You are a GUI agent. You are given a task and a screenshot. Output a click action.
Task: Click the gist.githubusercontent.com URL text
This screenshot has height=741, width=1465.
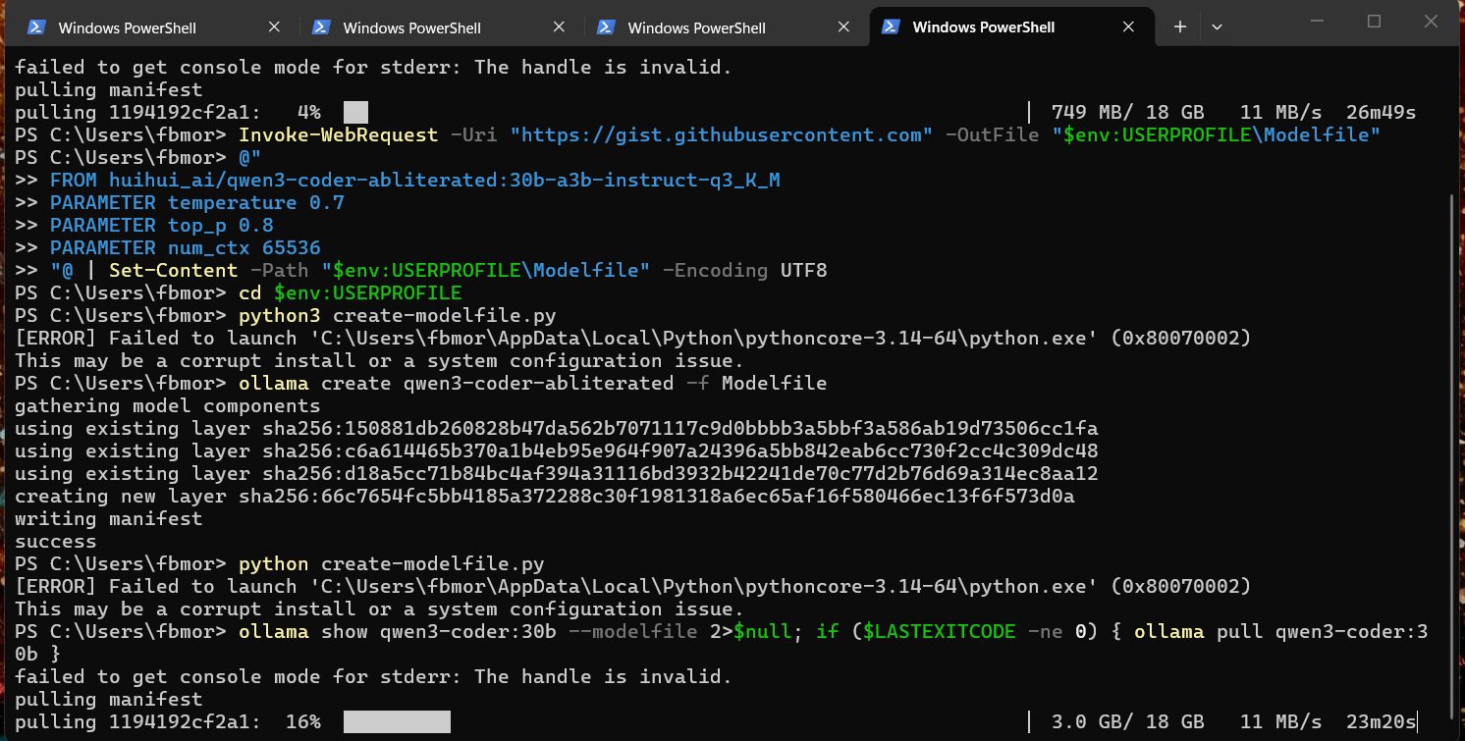point(722,134)
